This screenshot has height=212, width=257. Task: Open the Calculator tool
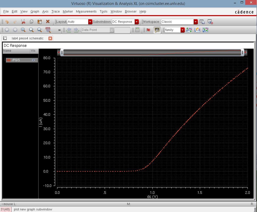click(137, 30)
